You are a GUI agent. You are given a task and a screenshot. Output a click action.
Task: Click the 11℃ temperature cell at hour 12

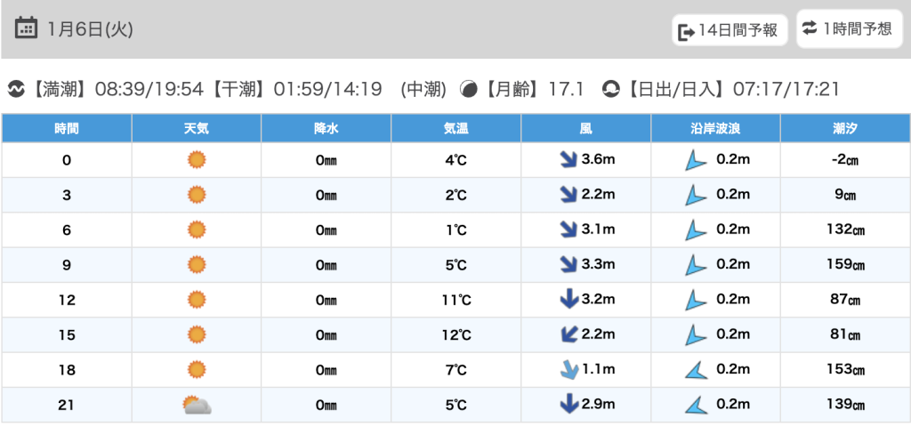455,300
